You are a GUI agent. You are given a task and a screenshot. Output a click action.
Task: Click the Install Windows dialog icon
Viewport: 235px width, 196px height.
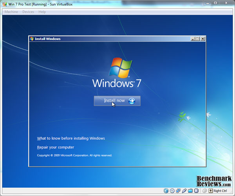coord(32,39)
